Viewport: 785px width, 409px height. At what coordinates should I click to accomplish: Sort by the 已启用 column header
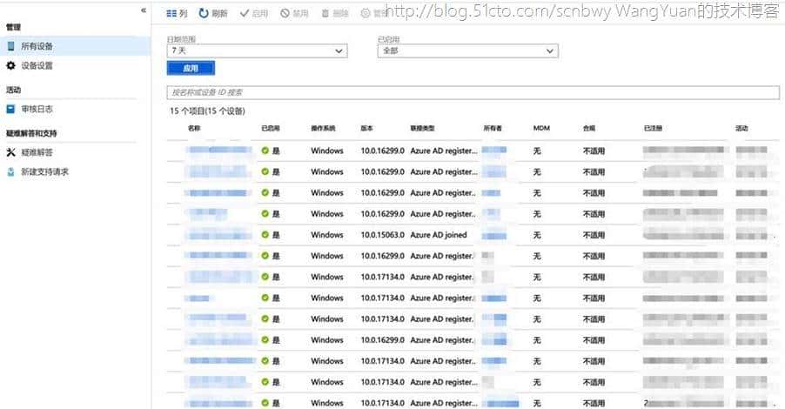(x=271, y=128)
